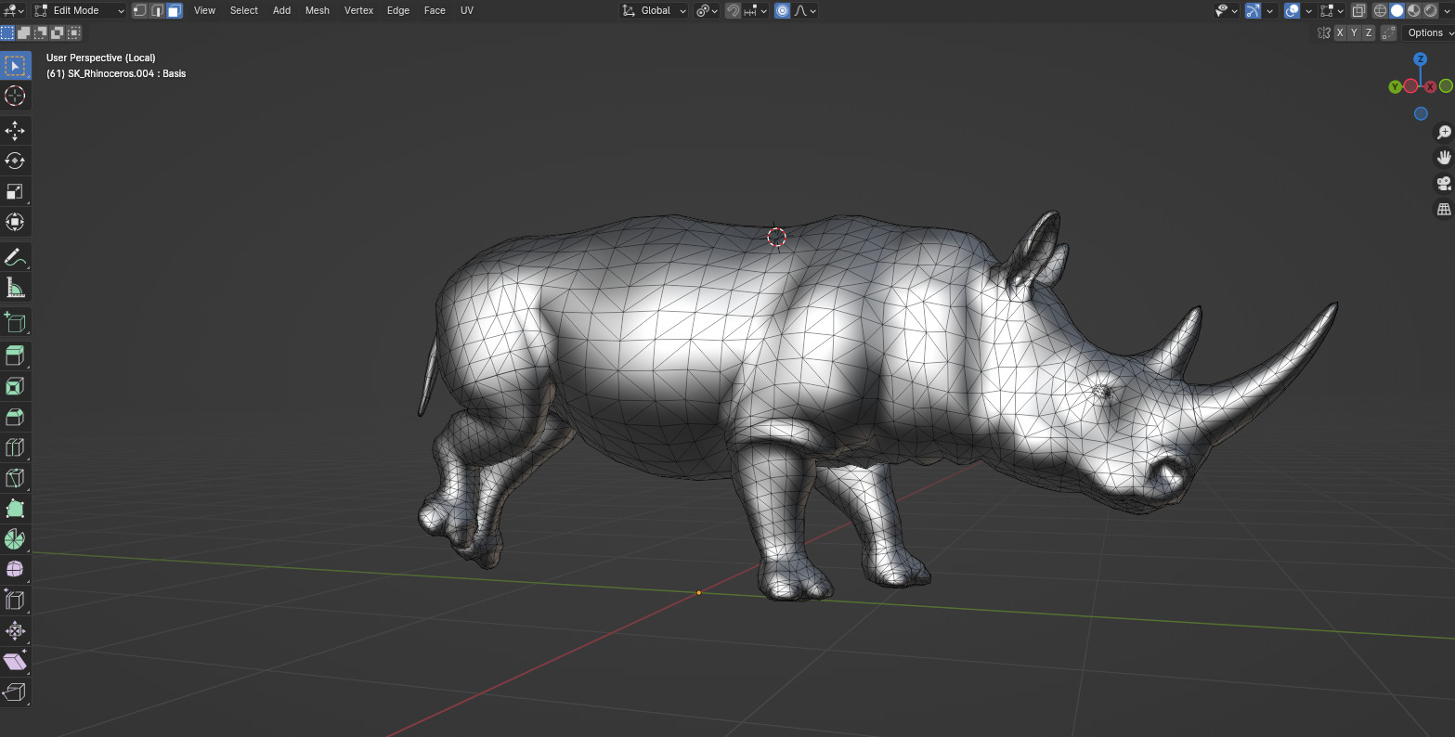Toggle show gizmos button
This screenshot has width=1455, height=737.
1253,10
